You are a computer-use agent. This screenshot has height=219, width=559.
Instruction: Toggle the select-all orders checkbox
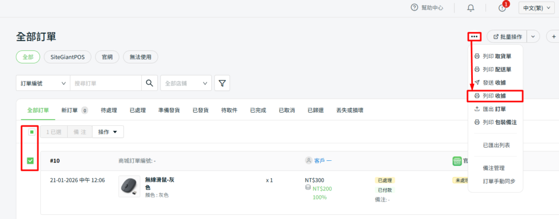(x=32, y=132)
